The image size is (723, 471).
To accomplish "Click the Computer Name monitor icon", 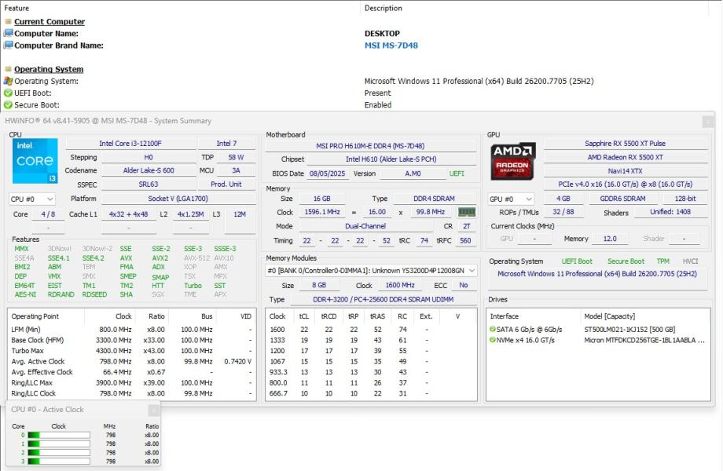I will pos(8,33).
